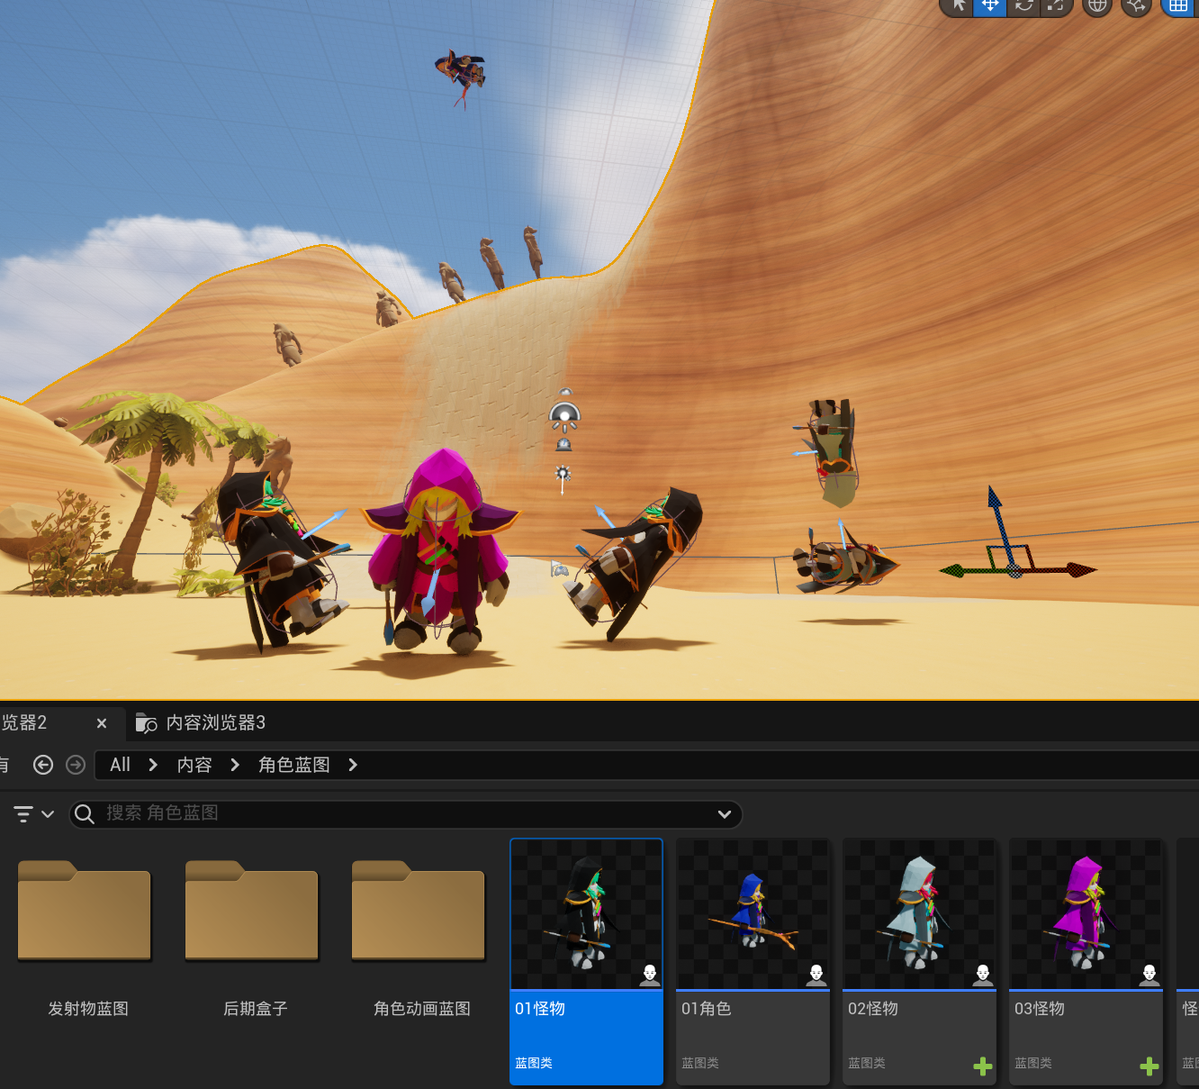1199x1089 pixels.
Task: Open the filter options dropdown
Action: pos(33,814)
